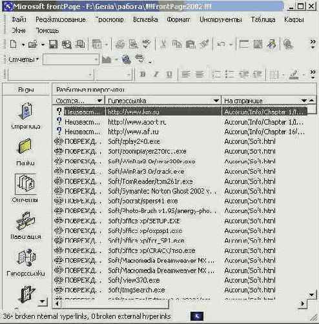
Task: Click the Paste clipboard icon
Action: coord(190,45)
